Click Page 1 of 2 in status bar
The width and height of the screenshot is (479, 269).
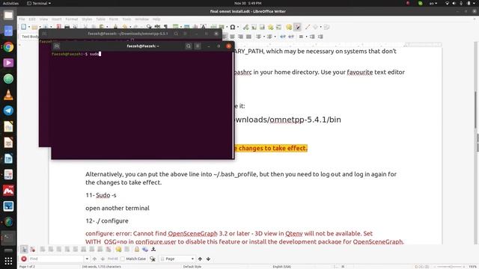click(27, 267)
